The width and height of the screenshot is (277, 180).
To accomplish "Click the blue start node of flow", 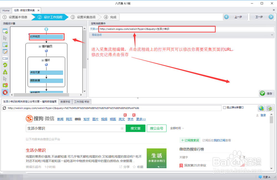I will 46,29.
